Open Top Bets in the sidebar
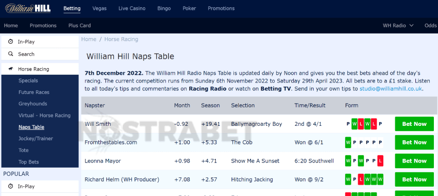Image resolution: width=438 pixels, height=196 pixels. 28,162
